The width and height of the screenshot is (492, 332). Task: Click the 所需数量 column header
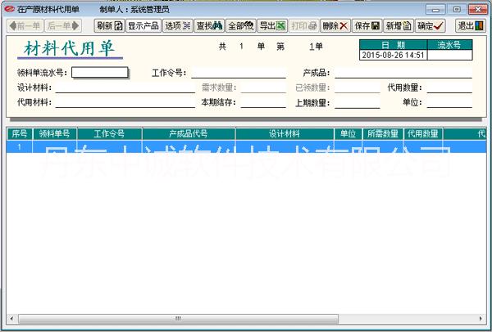click(x=383, y=134)
